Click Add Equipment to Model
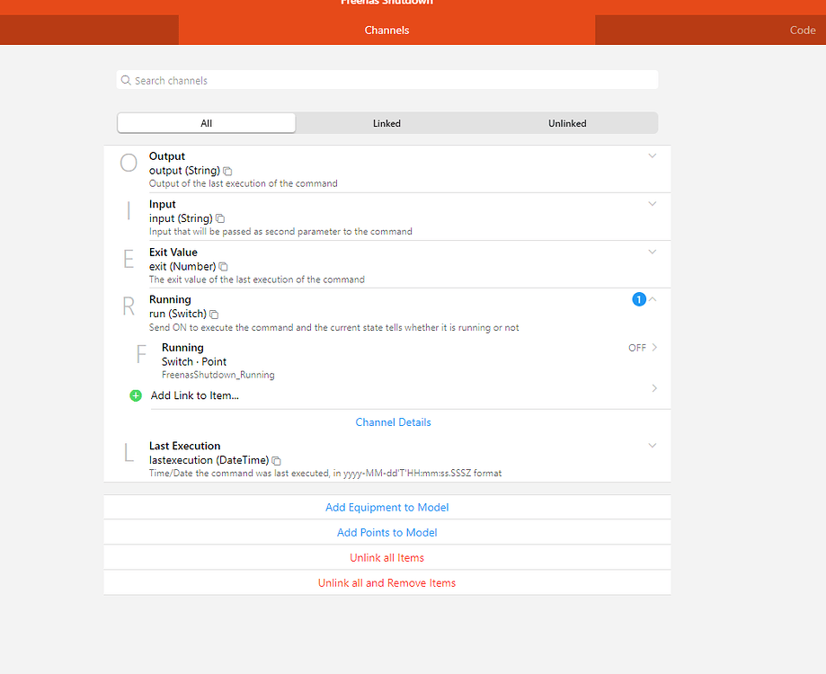This screenshot has width=826, height=674. [x=386, y=507]
